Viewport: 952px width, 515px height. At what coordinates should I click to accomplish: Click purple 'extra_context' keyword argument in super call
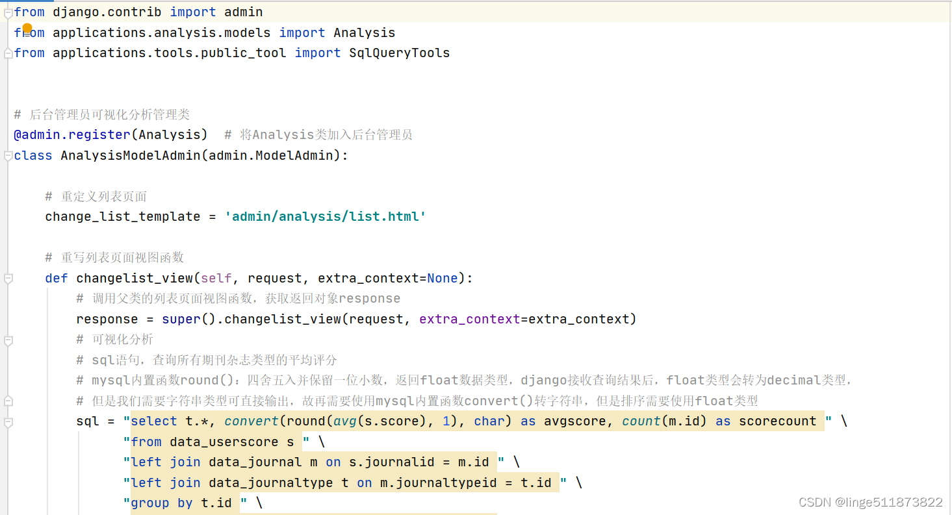[470, 319]
